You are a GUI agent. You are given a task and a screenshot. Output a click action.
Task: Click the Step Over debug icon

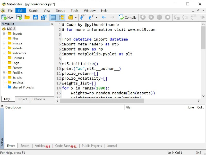click(x=185, y=17)
